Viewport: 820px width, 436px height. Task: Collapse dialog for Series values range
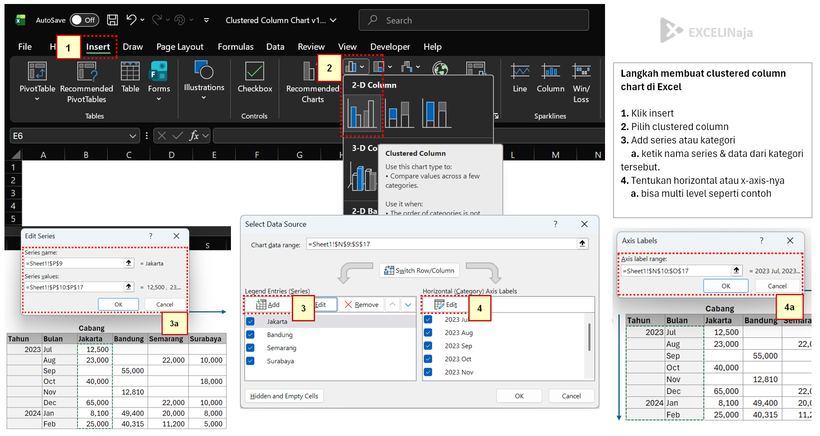129,287
